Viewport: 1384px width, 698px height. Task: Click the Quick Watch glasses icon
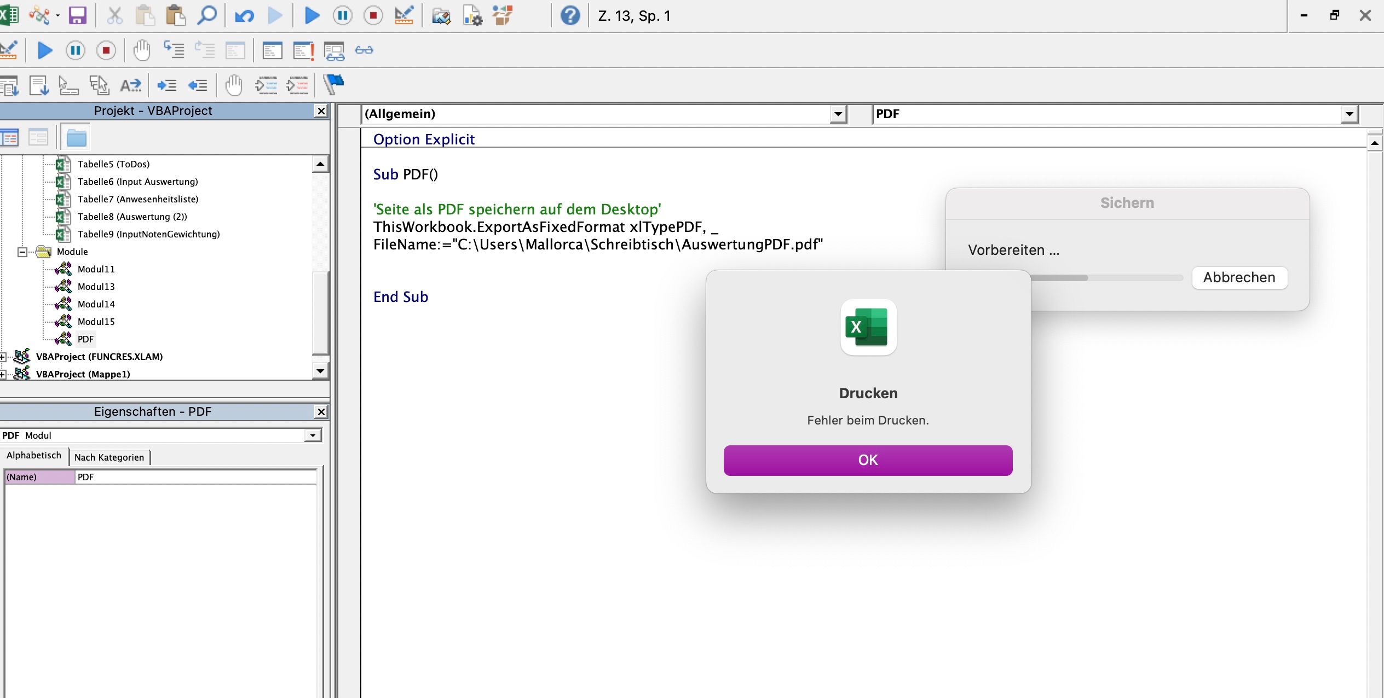pos(364,50)
